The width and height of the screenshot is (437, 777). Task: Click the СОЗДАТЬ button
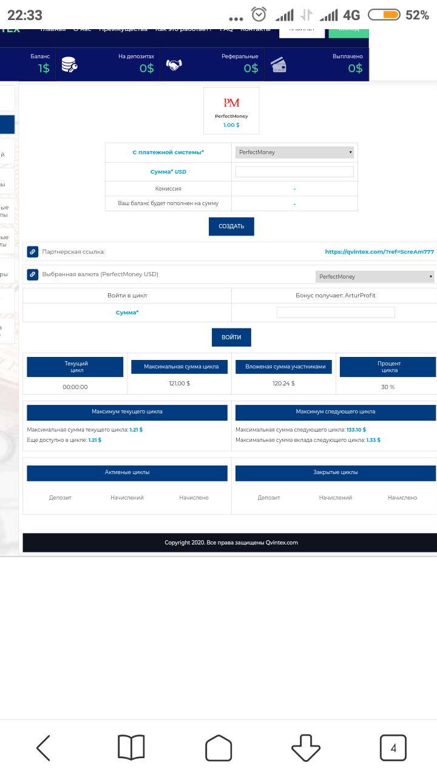coord(231,226)
